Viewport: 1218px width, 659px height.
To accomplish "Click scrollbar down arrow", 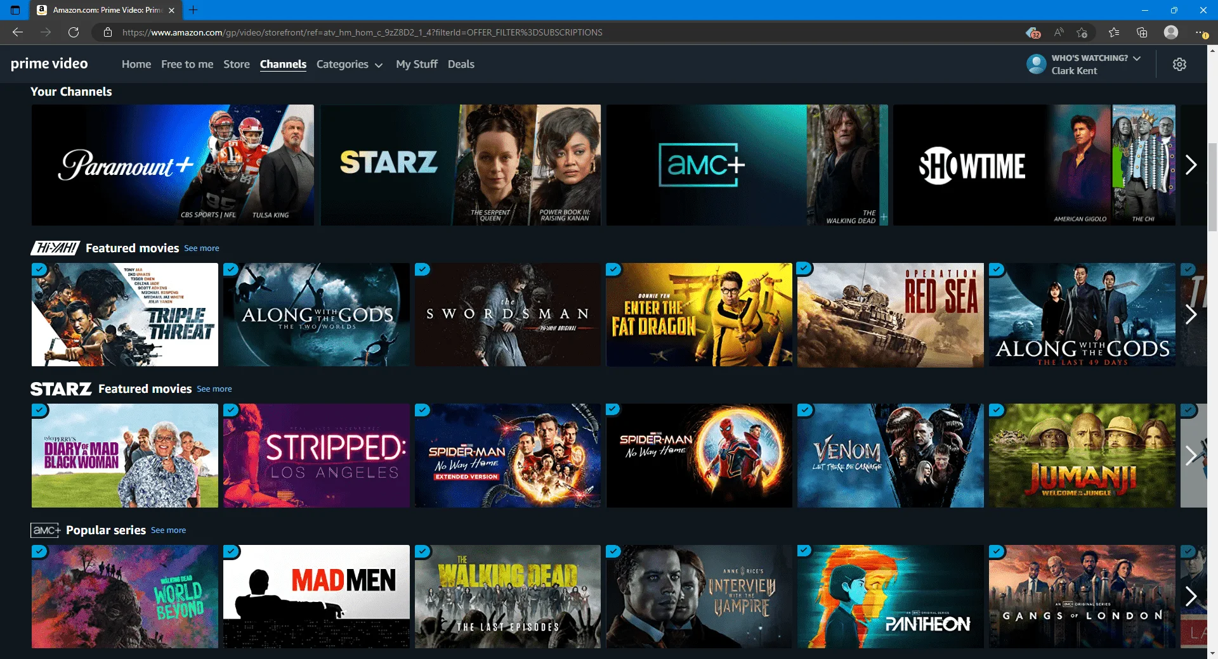I will point(1212,653).
